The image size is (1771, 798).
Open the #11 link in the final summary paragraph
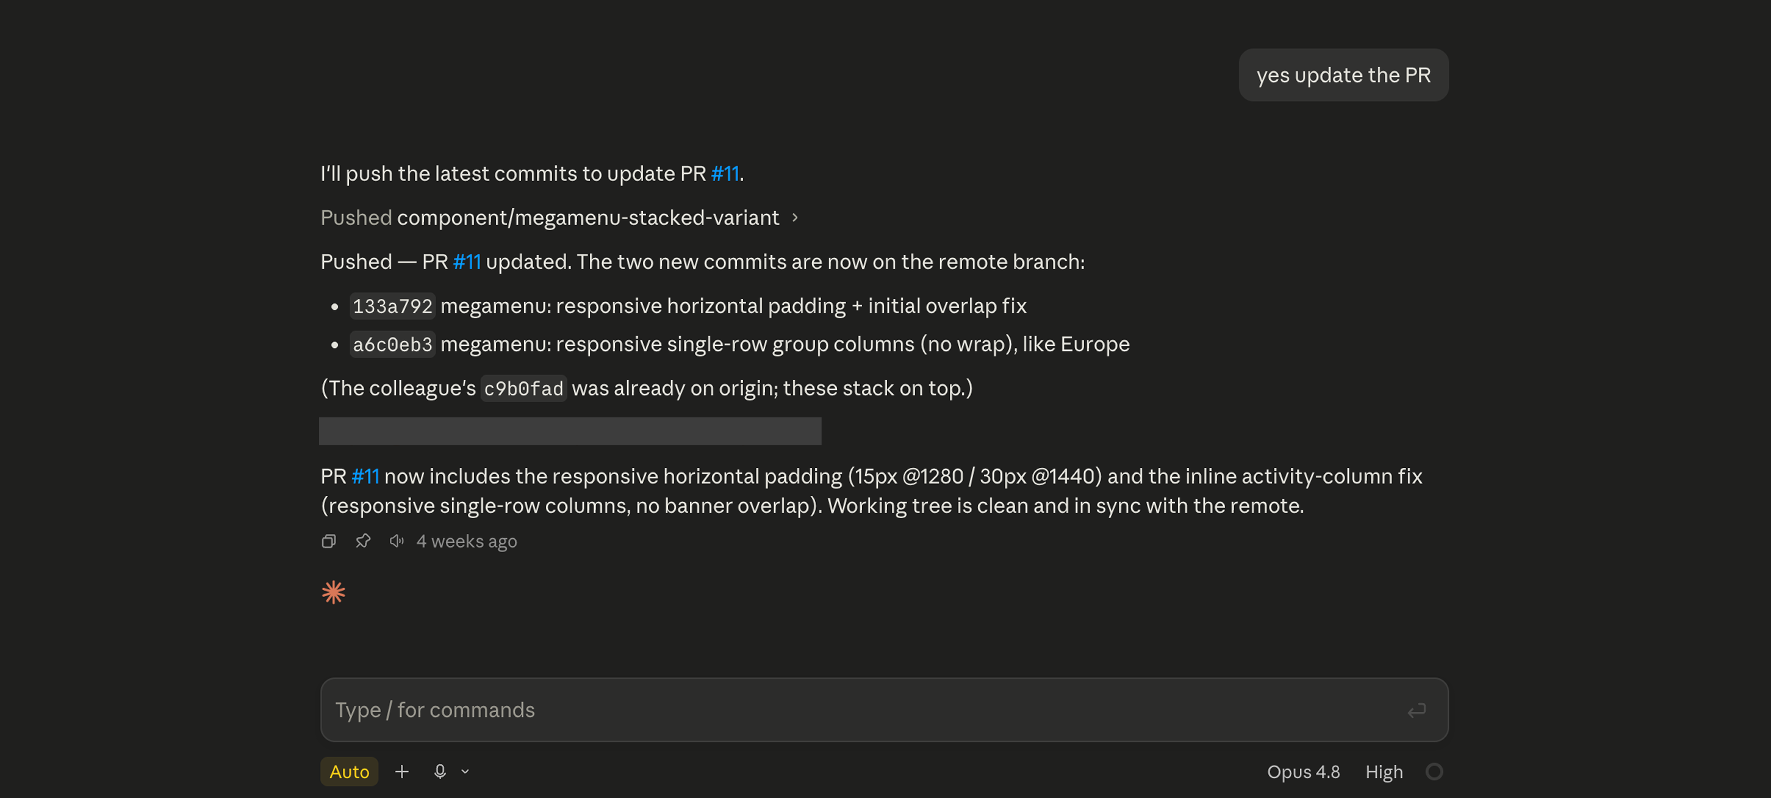(365, 476)
